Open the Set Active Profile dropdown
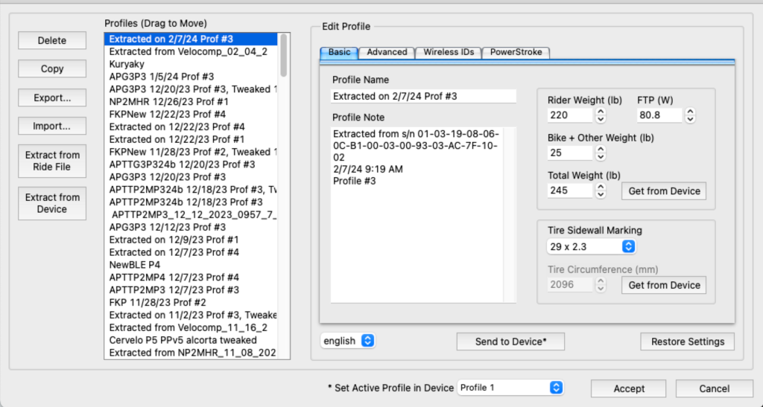The image size is (763, 407). point(510,388)
